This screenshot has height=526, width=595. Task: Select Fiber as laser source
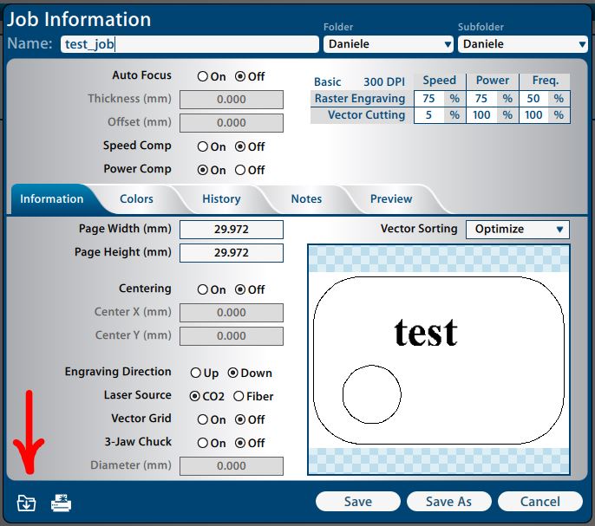[239, 396]
